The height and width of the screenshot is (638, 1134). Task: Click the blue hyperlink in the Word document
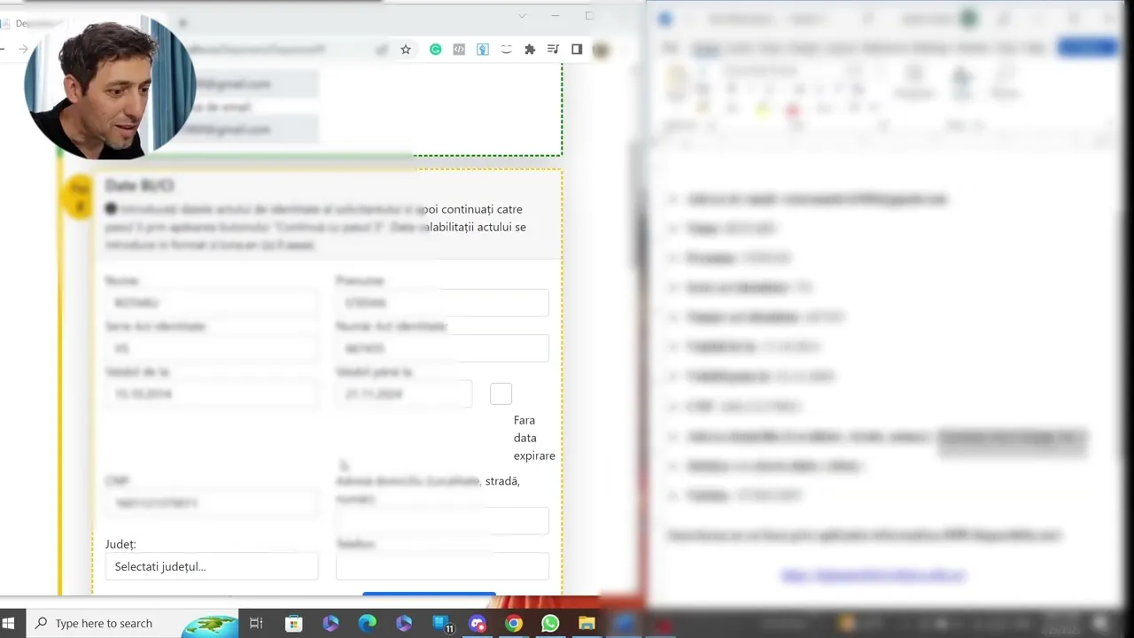tap(873, 575)
